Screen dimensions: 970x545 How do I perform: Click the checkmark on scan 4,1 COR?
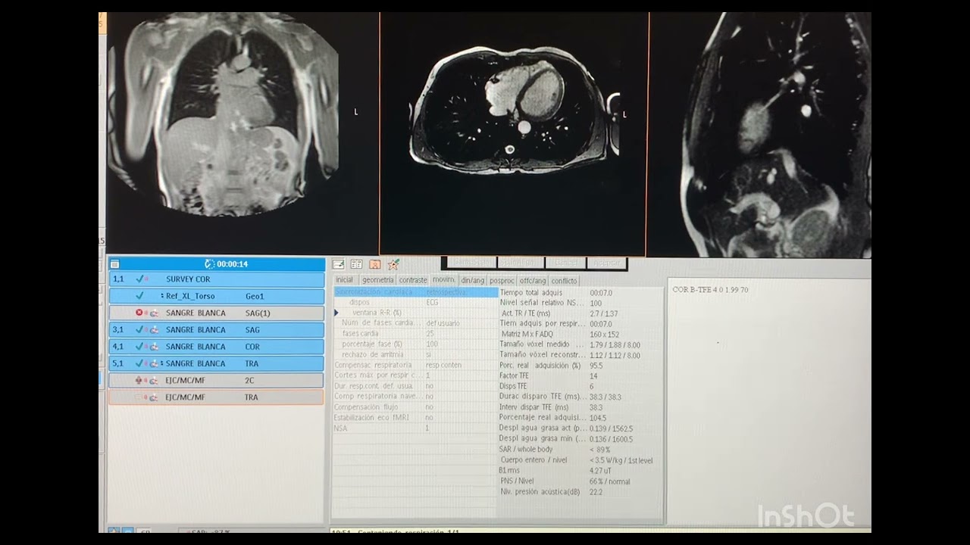click(x=139, y=347)
